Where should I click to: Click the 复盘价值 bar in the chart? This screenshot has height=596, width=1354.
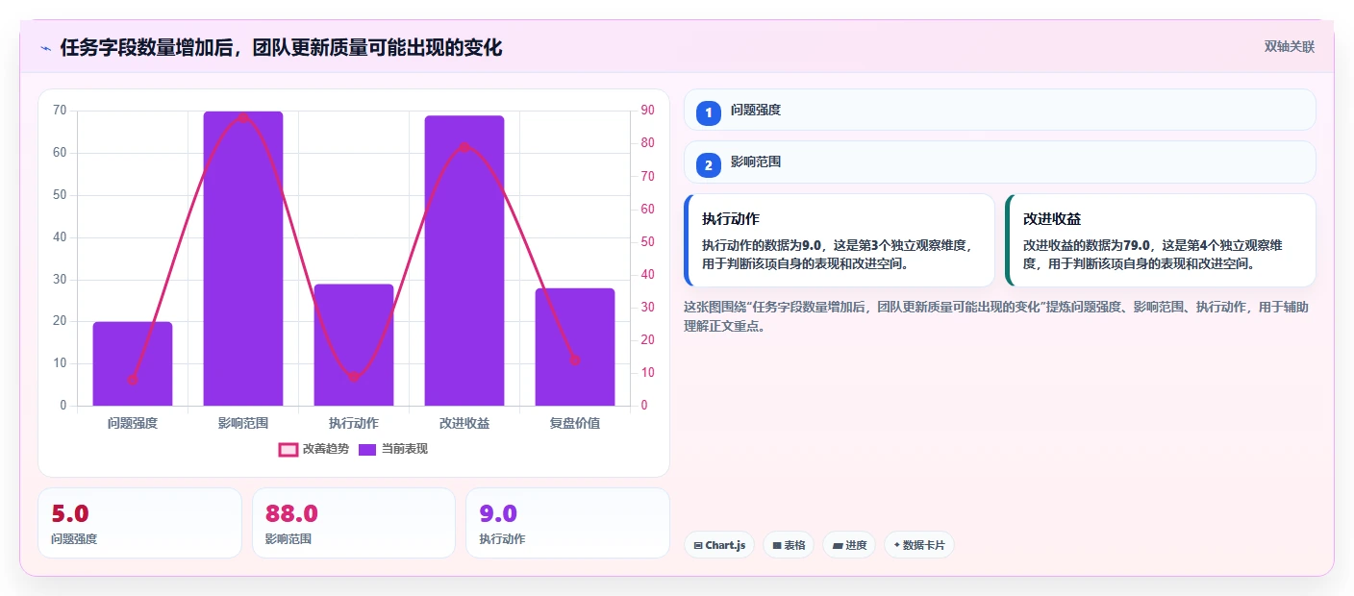click(575, 347)
